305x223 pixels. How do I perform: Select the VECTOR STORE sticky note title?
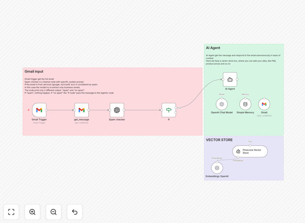219,140
